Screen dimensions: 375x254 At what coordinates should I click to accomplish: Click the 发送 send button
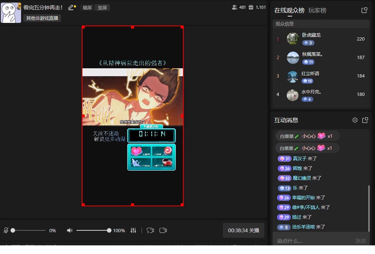pos(361,241)
